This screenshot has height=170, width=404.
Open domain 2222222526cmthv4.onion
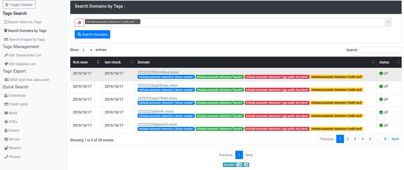[x=158, y=72]
